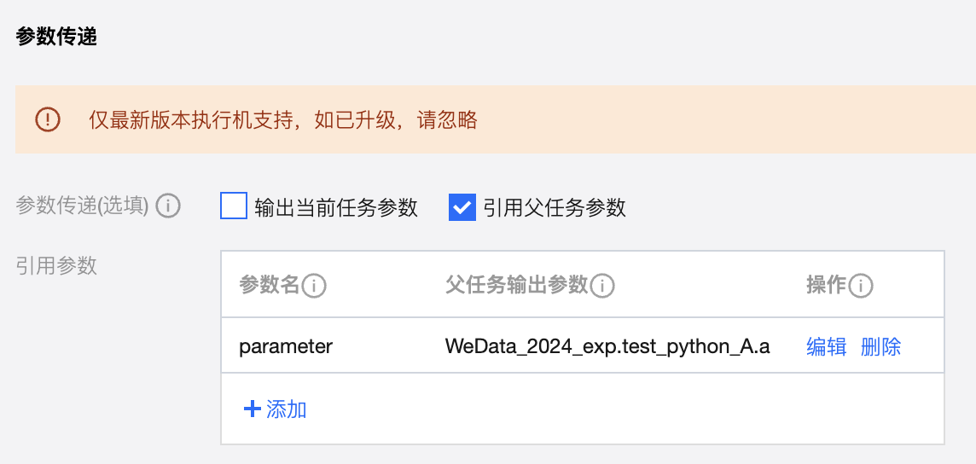The image size is (976, 464).
Task: Enable the 输出当前任务参数 checkbox
Action: click(x=234, y=206)
